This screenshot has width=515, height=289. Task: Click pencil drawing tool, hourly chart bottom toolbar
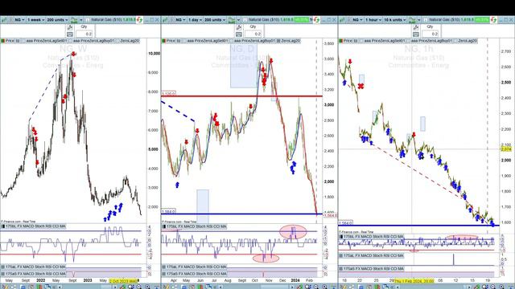[x=343, y=287]
